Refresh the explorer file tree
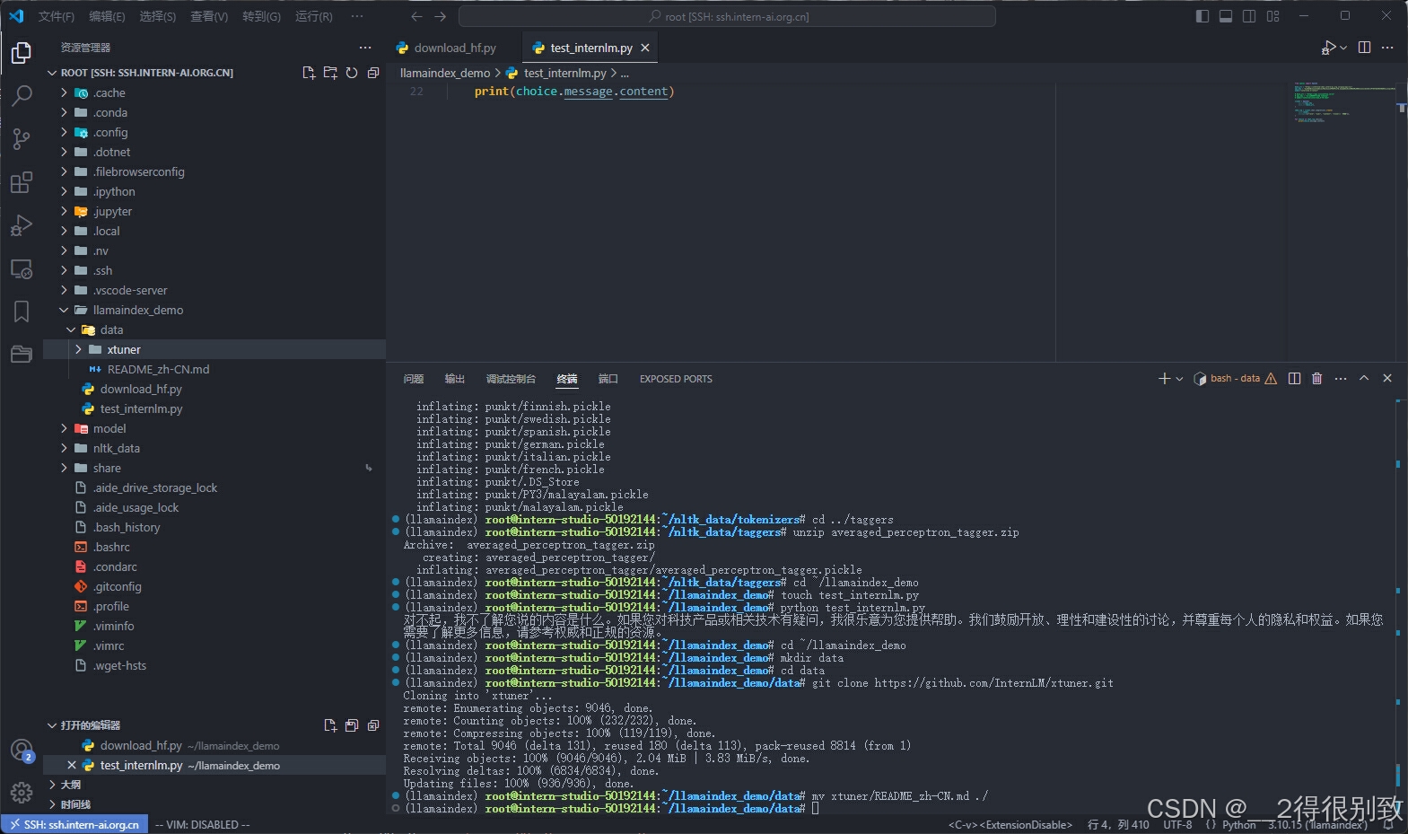Screen dimensions: 1408x834 pyautogui.click(x=352, y=73)
